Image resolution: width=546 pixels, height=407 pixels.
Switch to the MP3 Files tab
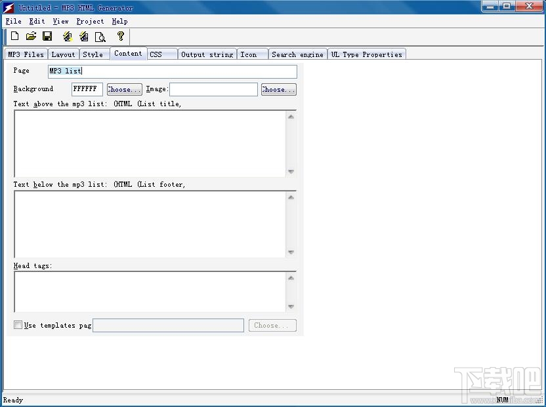(26, 54)
